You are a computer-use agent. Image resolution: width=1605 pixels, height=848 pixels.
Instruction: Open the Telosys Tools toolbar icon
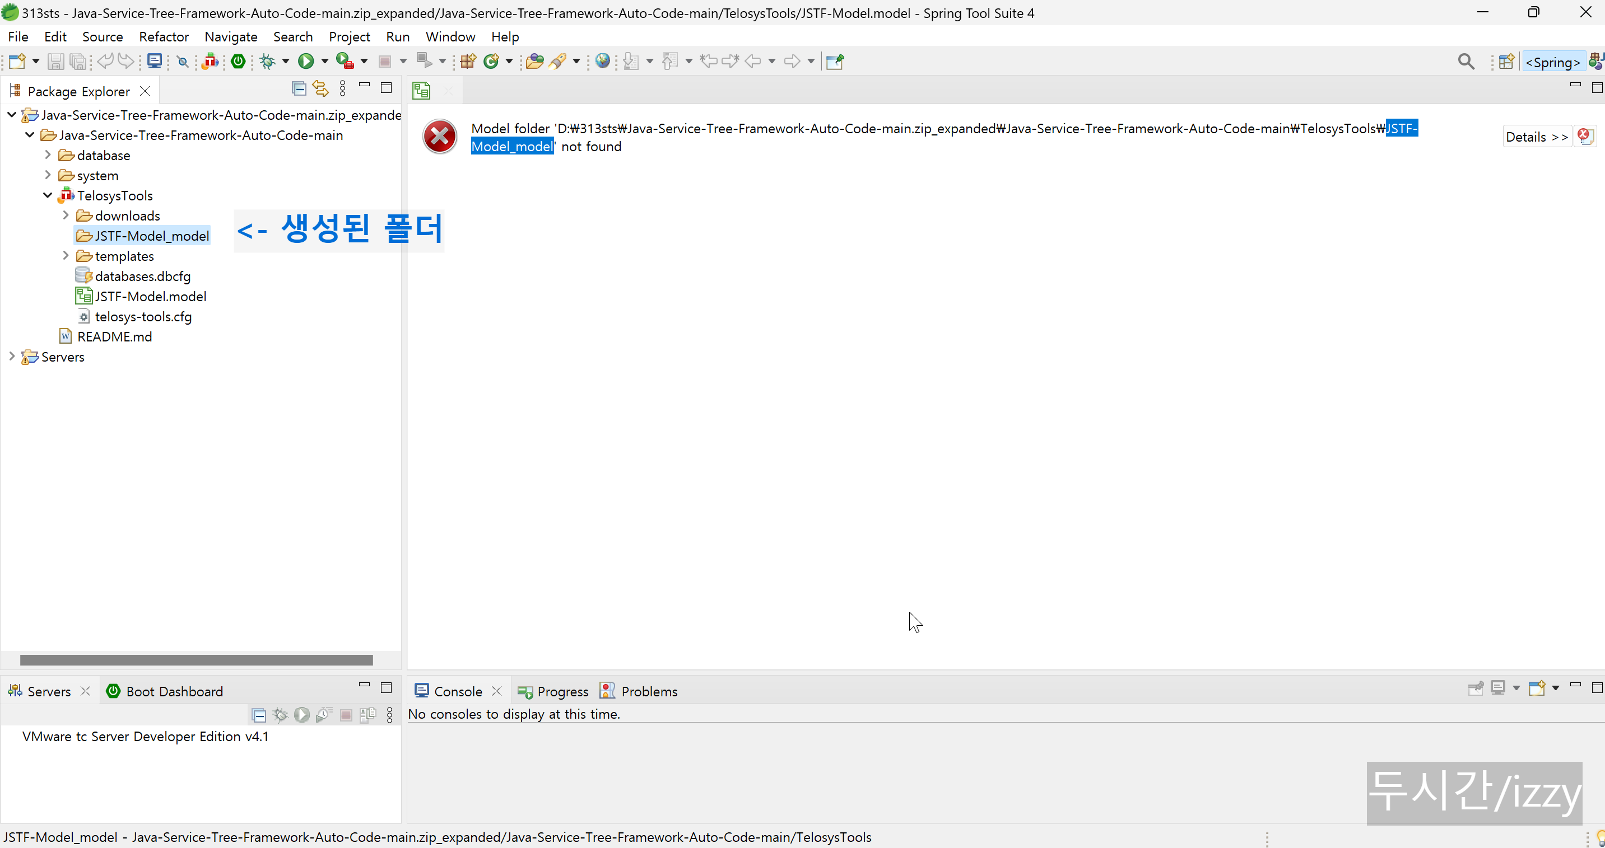pyautogui.click(x=211, y=61)
